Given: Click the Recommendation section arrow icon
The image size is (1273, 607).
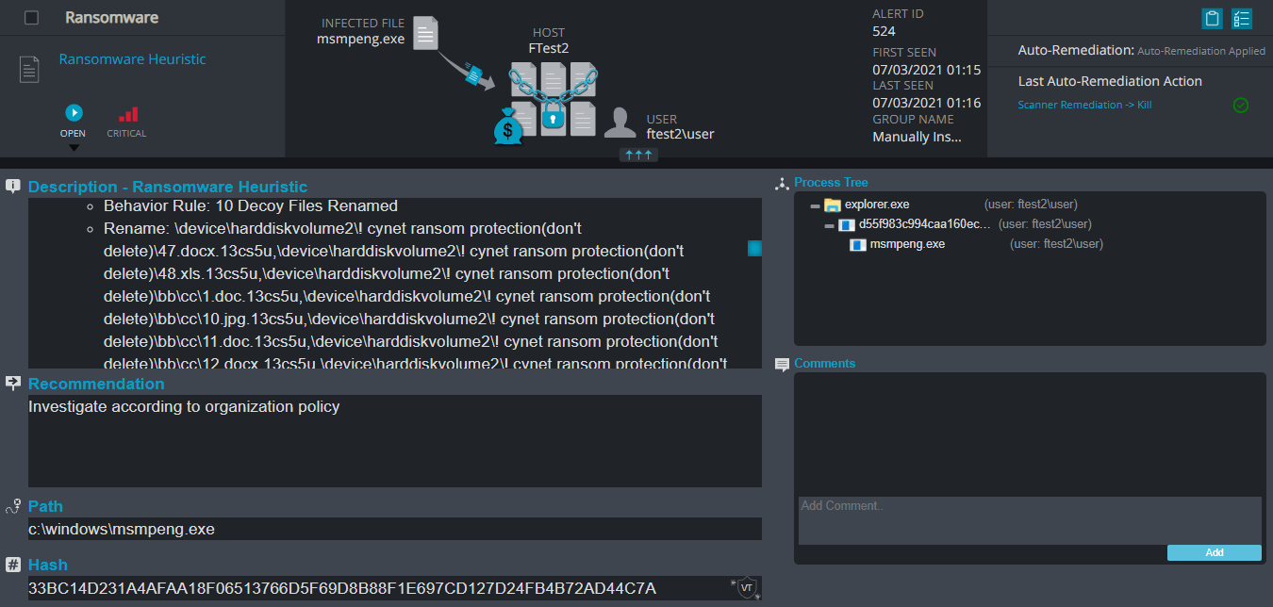Looking at the screenshot, I should 13,383.
